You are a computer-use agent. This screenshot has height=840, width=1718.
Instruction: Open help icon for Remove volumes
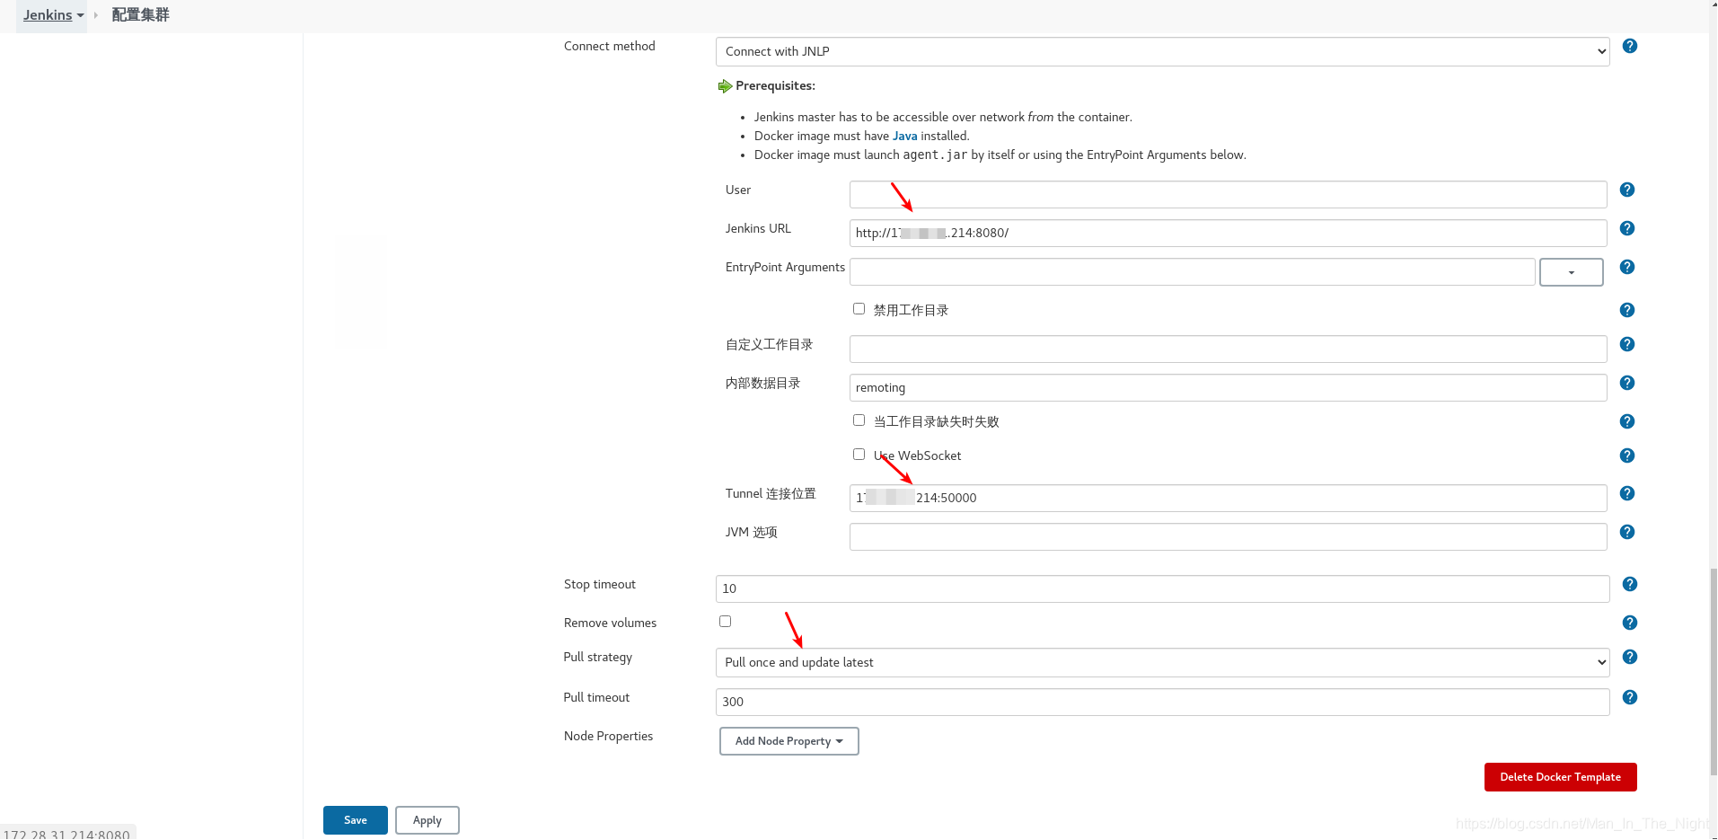click(1630, 623)
